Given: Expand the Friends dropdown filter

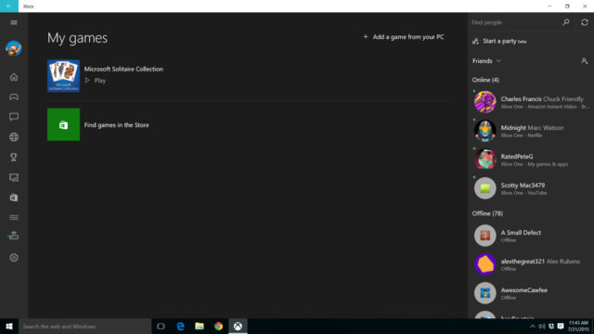Looking at the screenshot, I should pyautogui.click(x=486, y=61).
